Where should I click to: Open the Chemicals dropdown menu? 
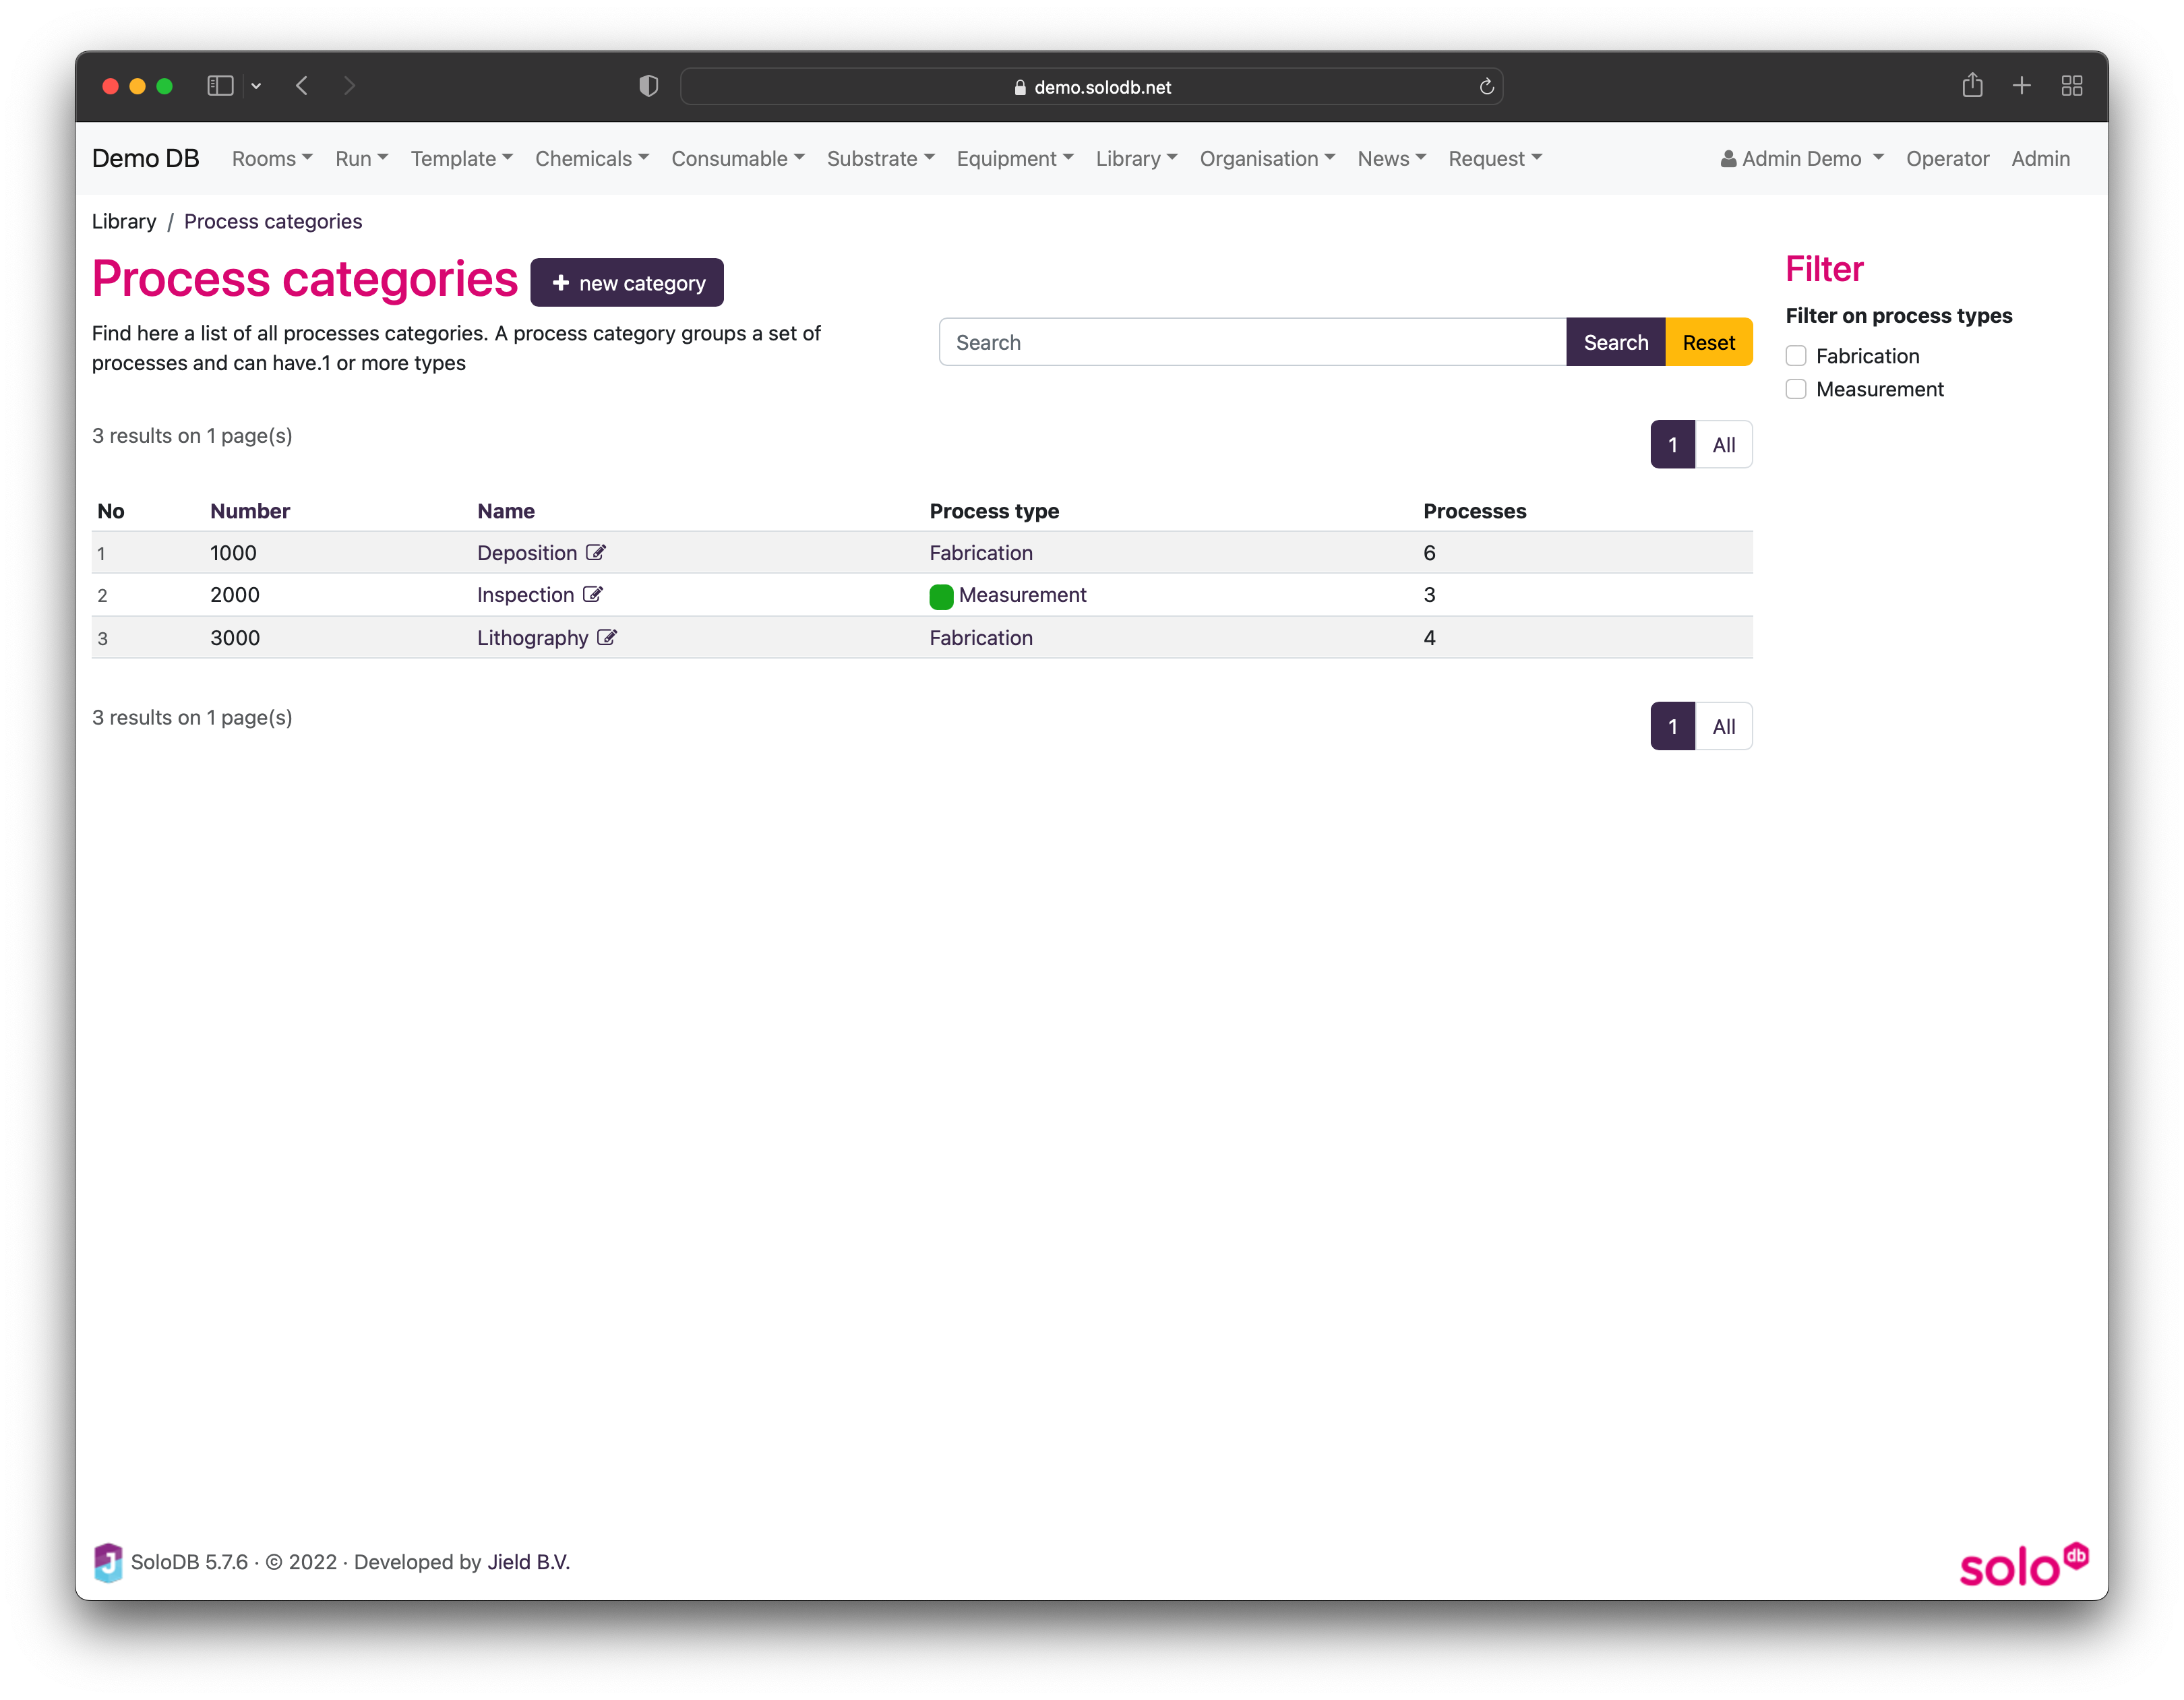tap(592, 158)
